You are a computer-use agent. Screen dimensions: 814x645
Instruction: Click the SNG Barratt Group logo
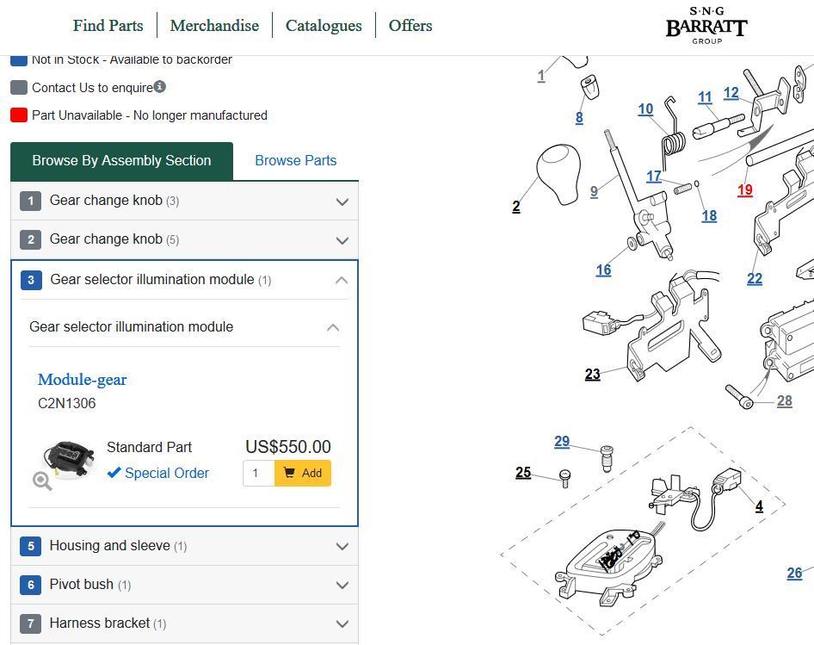(706, 26)
